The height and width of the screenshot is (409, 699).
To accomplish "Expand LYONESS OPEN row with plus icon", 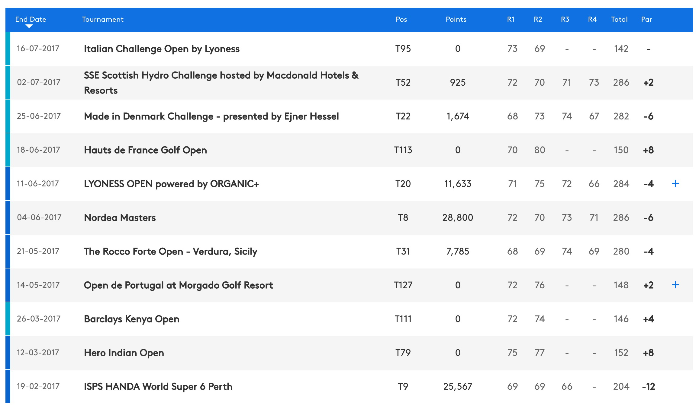I will pyautogui.click(x=675, y=183).
